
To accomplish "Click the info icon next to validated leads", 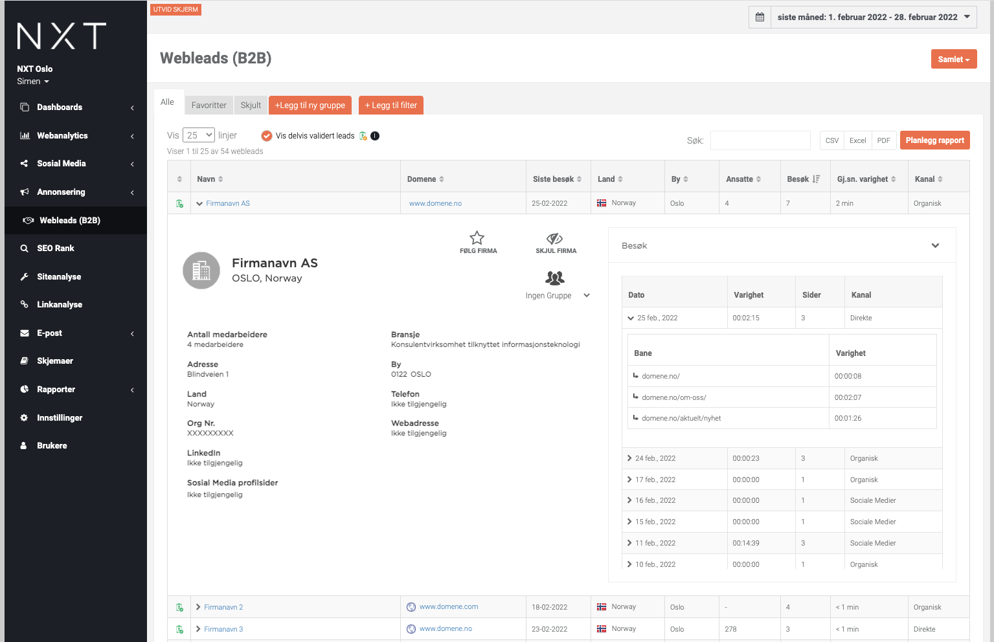I will click(x=375, y=136).
